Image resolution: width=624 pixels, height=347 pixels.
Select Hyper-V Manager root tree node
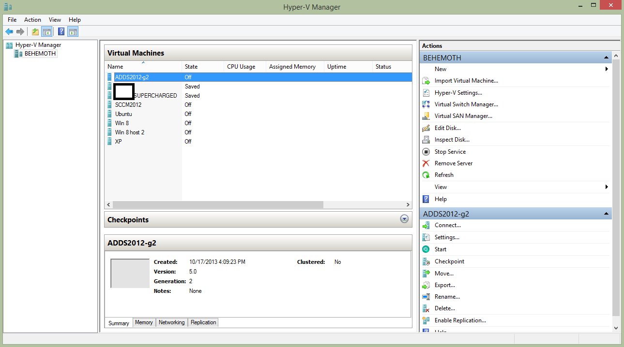38,45
